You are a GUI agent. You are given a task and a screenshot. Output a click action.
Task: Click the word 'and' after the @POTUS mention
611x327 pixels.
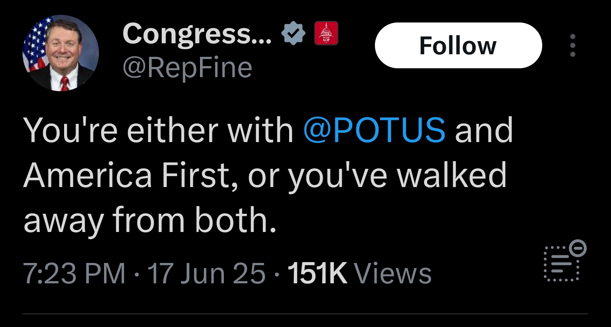pyautogui.click(x=484, y=129)
